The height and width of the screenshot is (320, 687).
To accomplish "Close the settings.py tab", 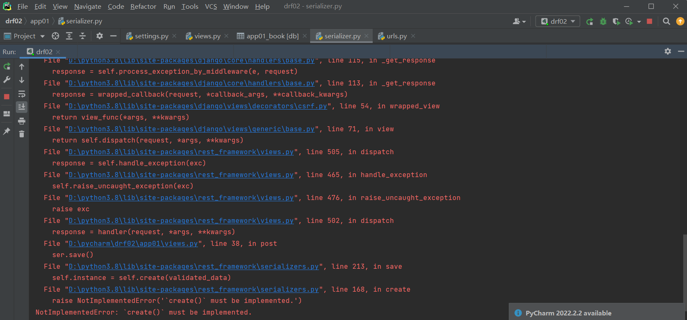I will pos(174,36).
